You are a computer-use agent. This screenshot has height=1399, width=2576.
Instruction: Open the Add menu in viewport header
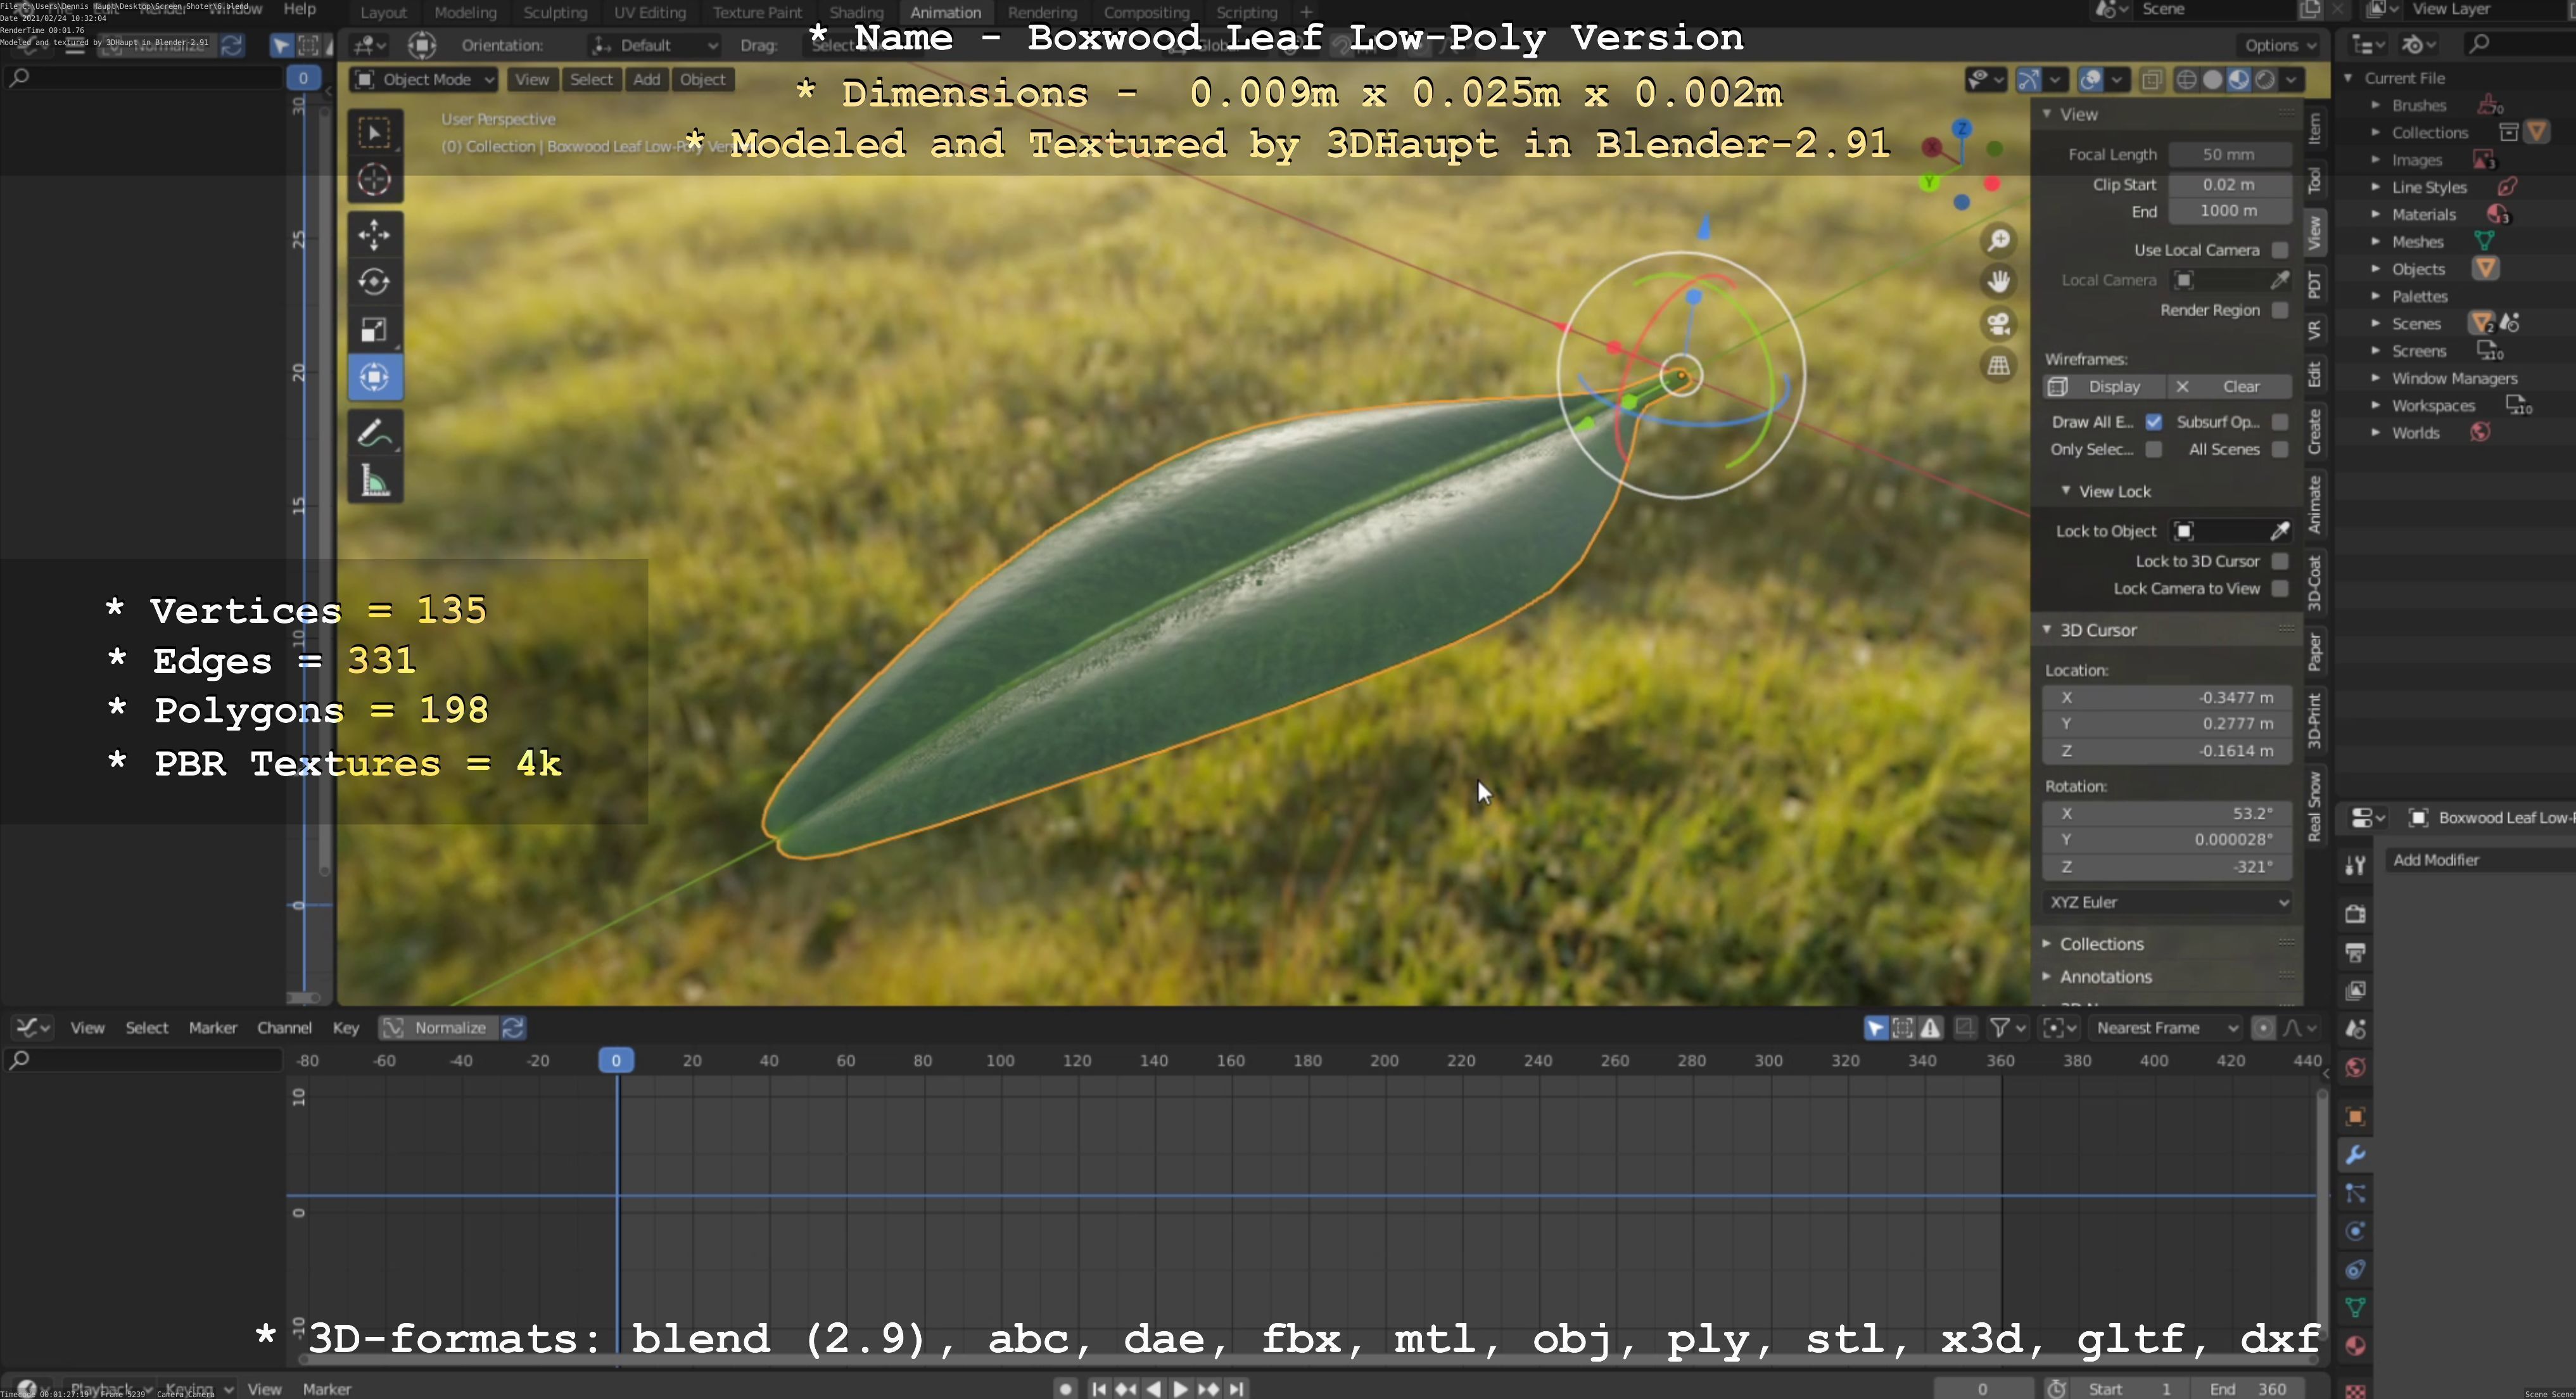pos(646,80)
